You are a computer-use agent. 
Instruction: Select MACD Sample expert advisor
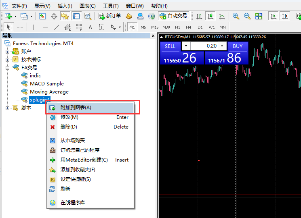click(x=46, y=83)
